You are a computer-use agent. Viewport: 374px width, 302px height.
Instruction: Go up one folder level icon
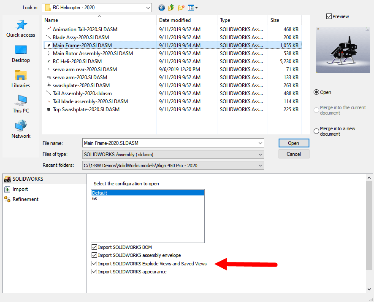pyautogui.click(x=171, y=8)
